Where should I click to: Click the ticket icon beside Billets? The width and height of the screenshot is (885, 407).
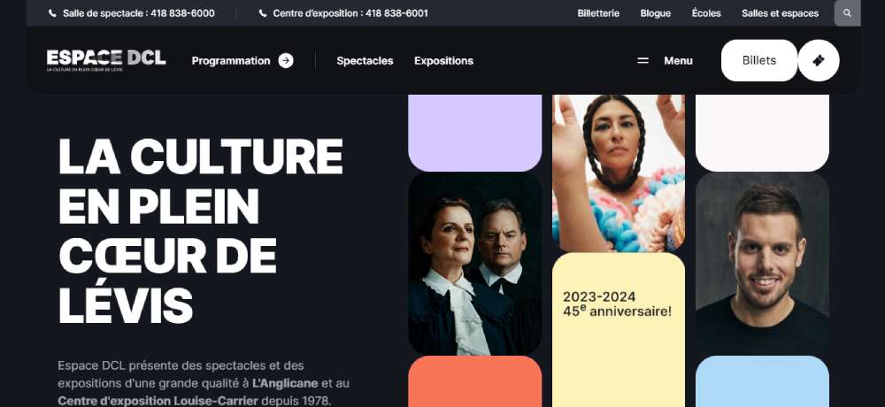pyautogui.click(x=819, y=60)
